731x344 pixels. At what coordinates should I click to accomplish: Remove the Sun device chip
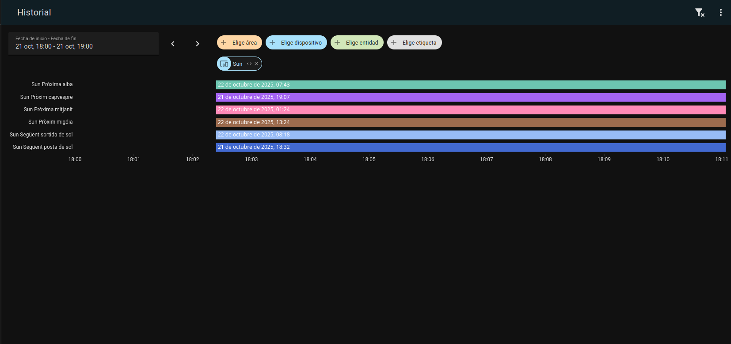(256, 64)
